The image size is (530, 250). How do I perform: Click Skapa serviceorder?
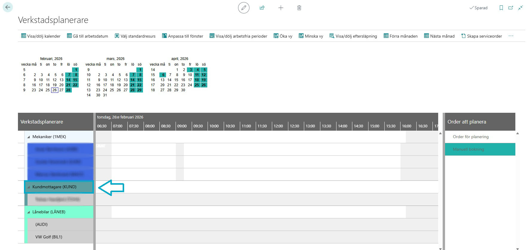coord(482,36)
